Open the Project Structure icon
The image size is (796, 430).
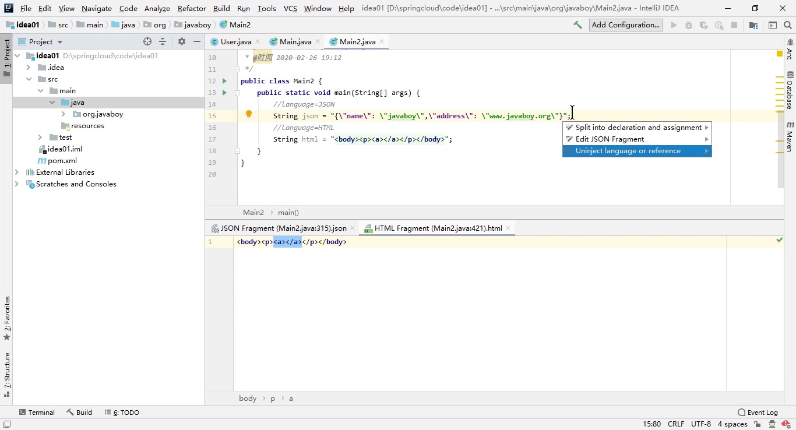[753, 25]
